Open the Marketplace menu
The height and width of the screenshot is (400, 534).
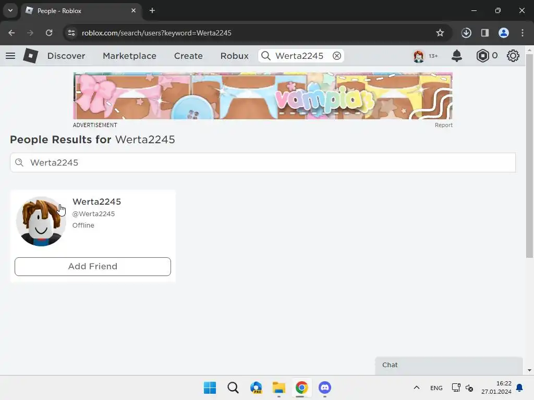click(129, 56)
